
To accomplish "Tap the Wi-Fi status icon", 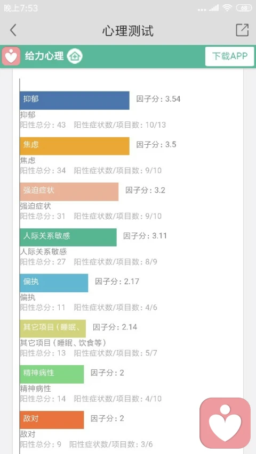I will tap(228, 8).
